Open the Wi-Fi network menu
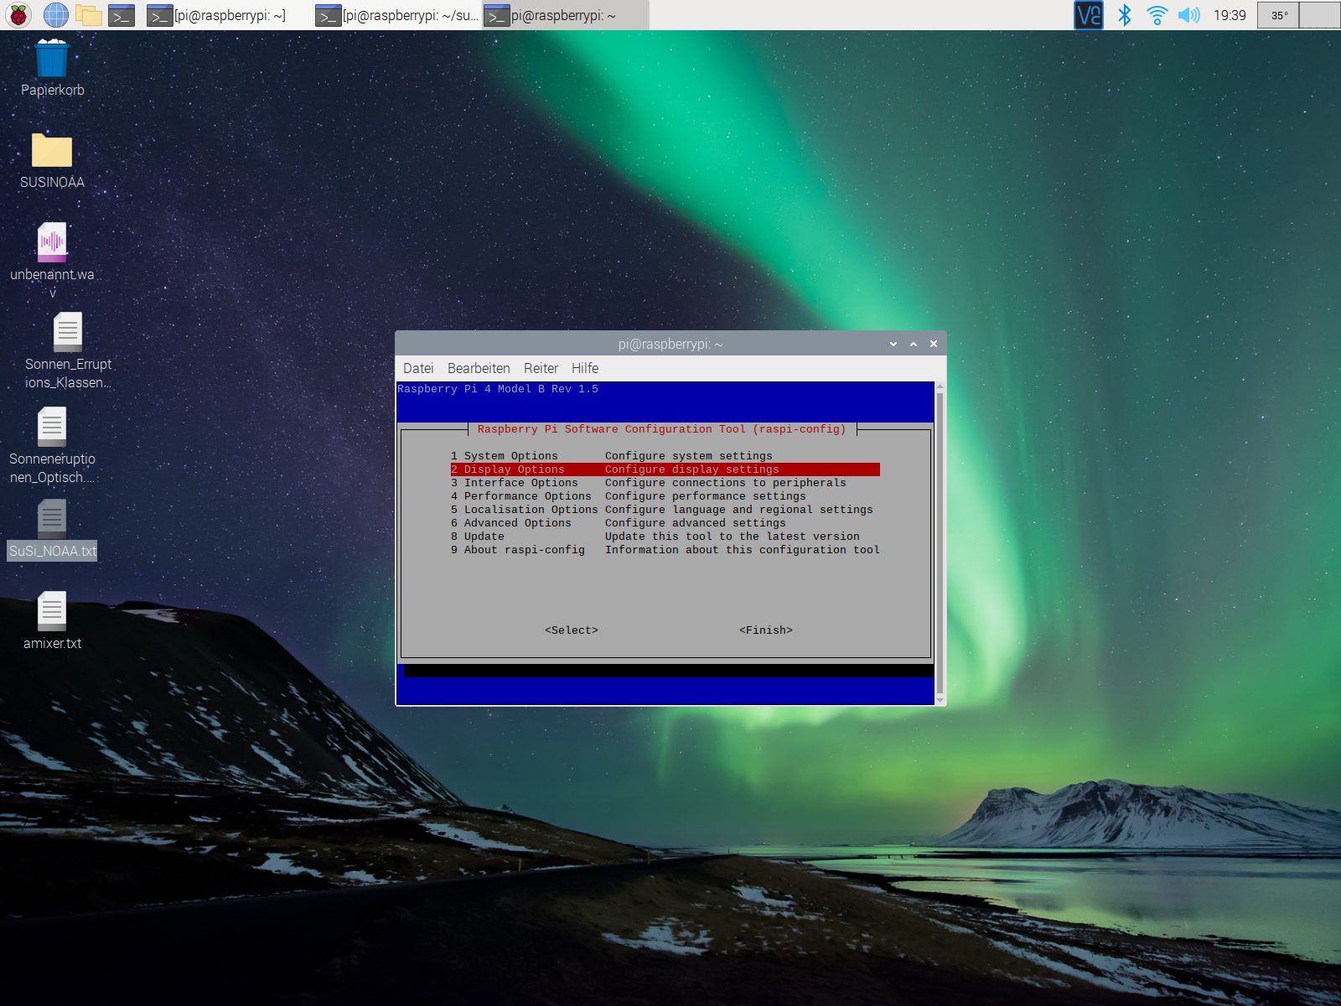Image resolution: width=1341 pixels, height=1006 pixels. pyautogui.click(x=1157, y=15)
